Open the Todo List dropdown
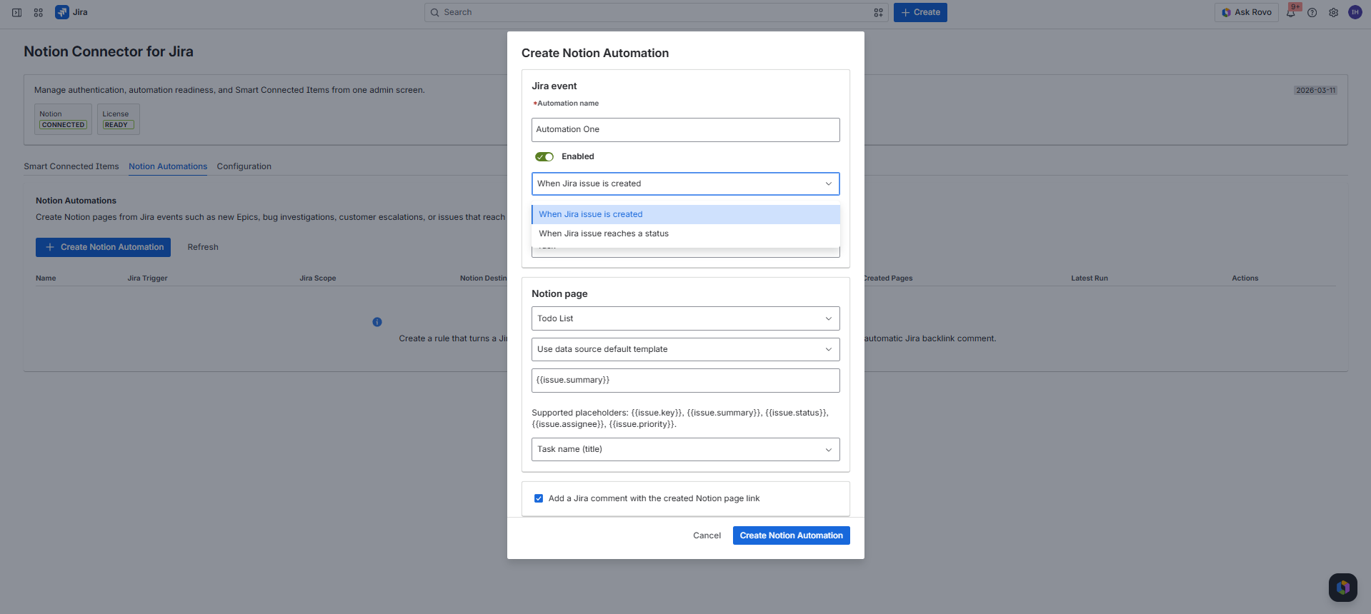Screen dimensions: 1371x614 (686, 318)
